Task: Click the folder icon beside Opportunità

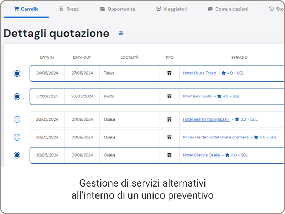Action: click(x=103, y=9)
